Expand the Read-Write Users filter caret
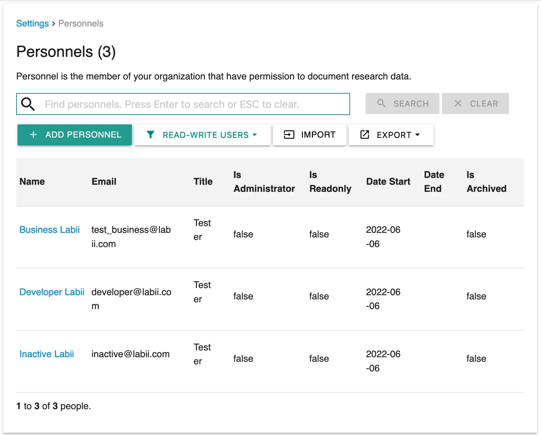 click(255, 135)
